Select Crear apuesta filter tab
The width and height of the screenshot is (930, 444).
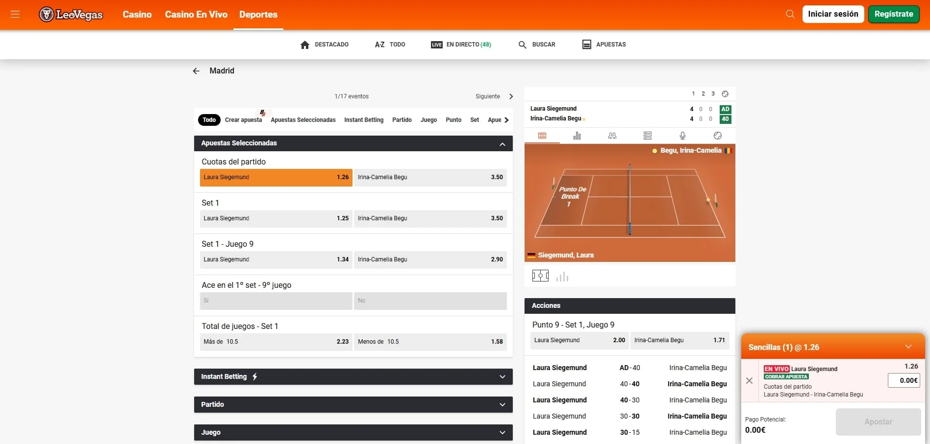coord(244,120)
